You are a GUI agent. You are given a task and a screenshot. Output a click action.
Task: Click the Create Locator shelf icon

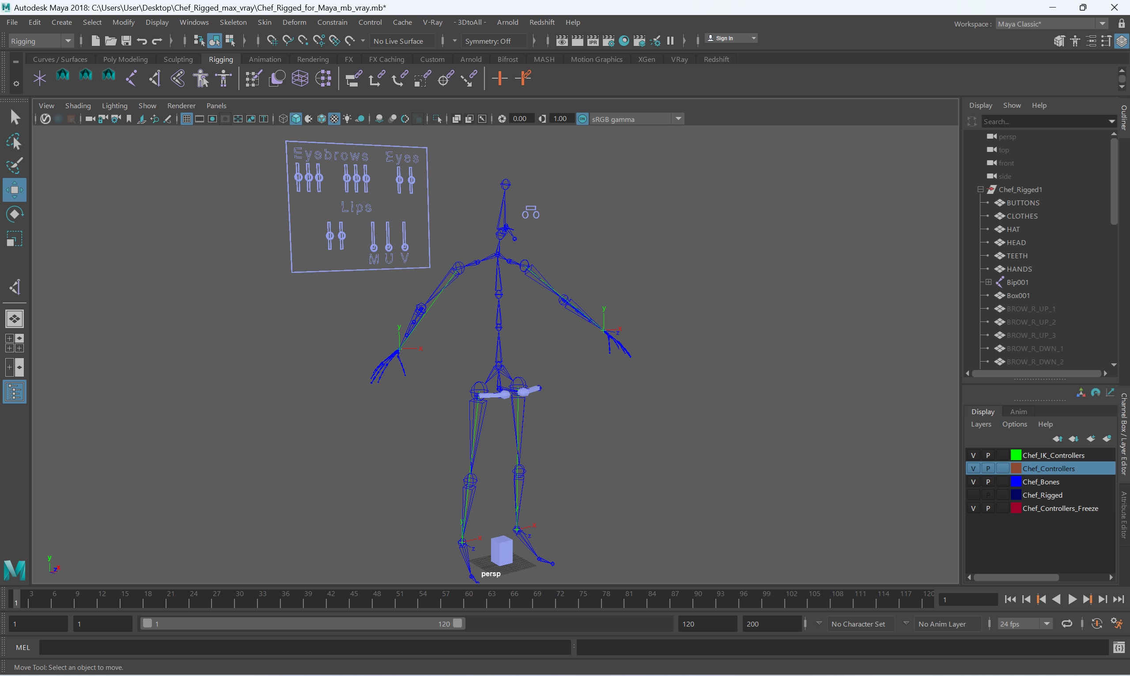coord(40,78)
